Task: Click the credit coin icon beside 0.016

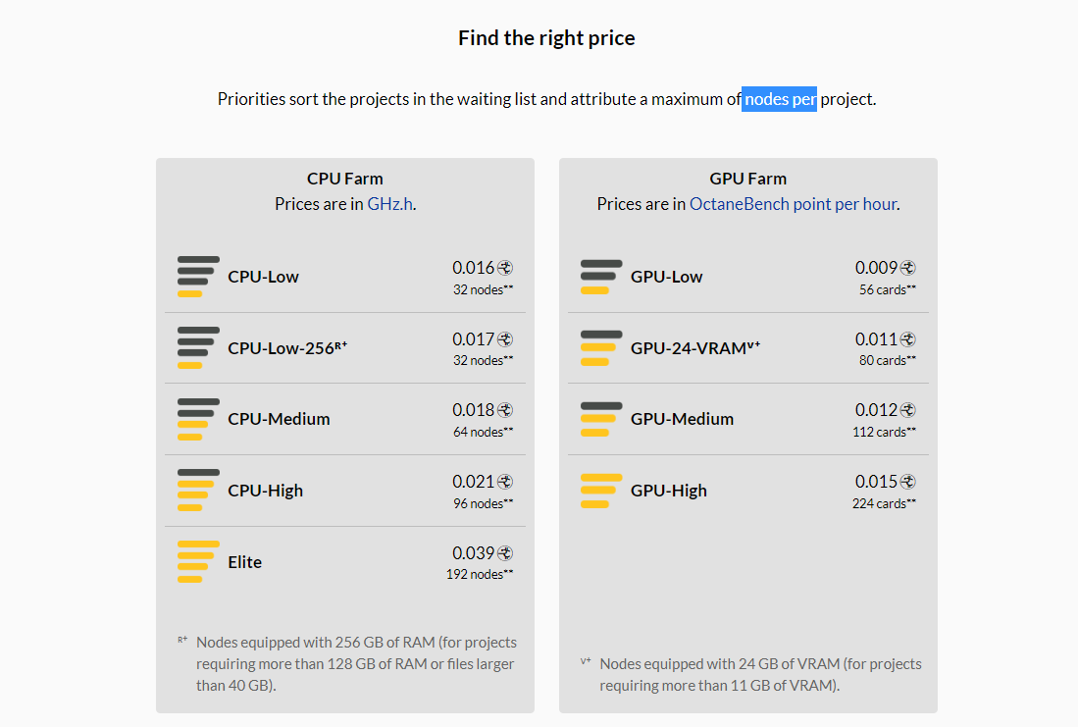Action: 505,268
